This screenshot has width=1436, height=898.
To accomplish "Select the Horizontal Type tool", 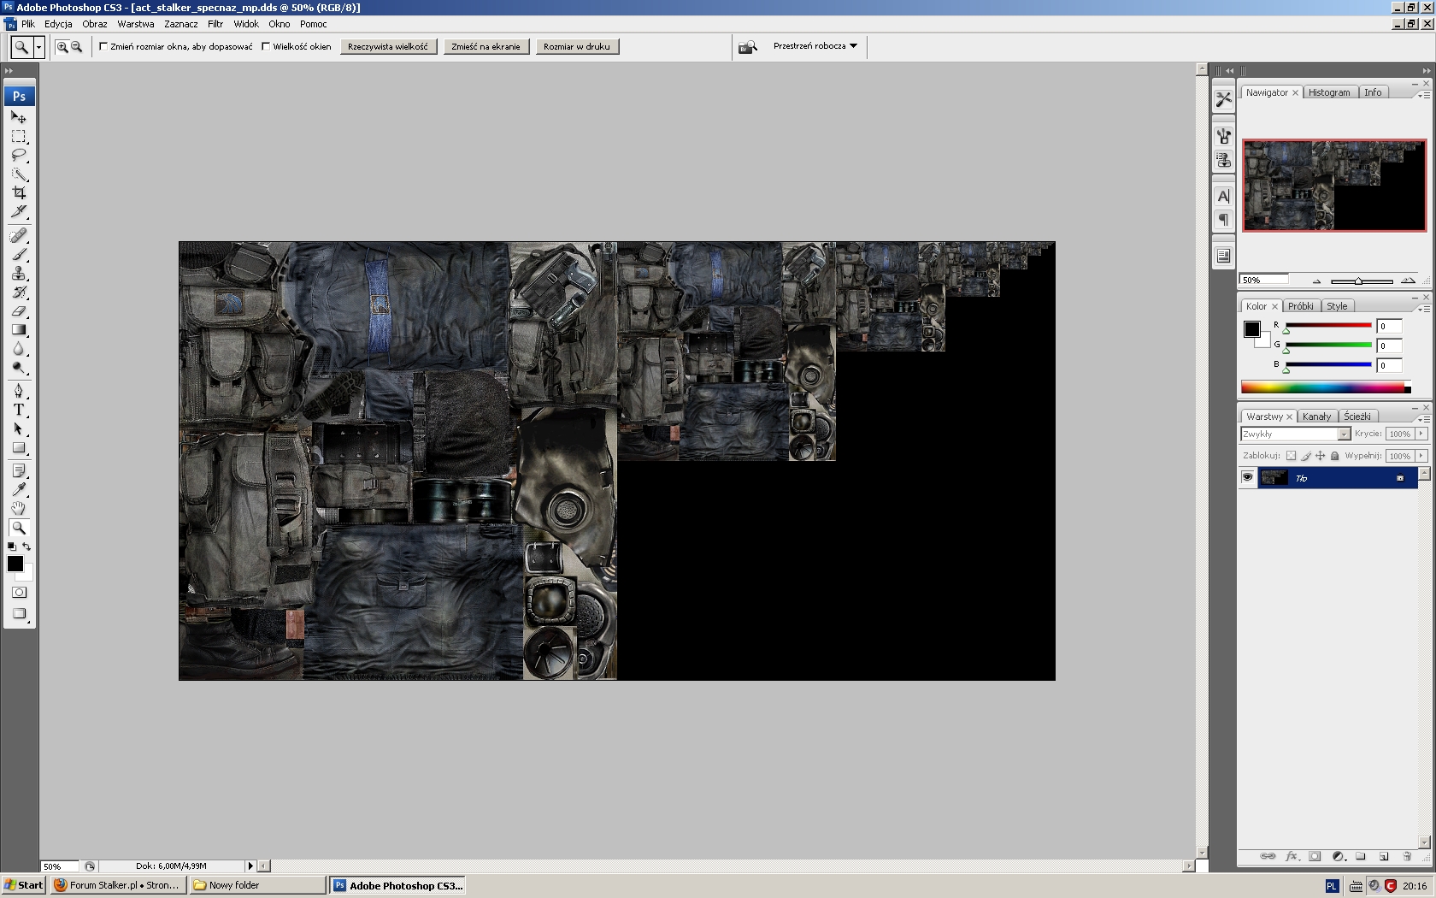I will click(18, 410).
